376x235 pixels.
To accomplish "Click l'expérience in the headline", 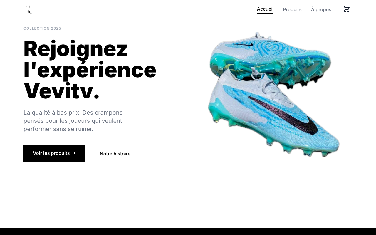I will pos(90,70).
